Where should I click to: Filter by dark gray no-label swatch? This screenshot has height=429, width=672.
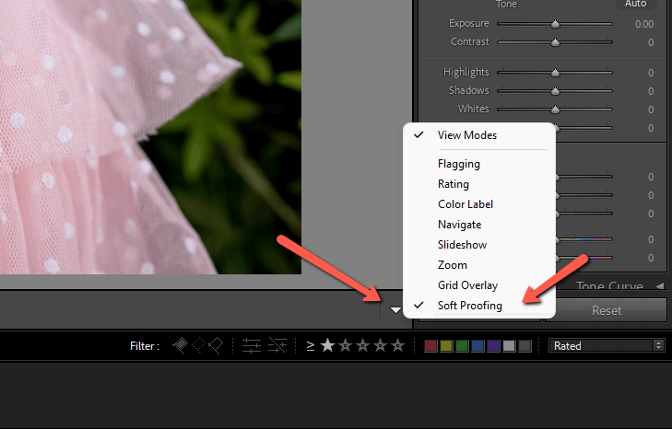coord(525,346)
